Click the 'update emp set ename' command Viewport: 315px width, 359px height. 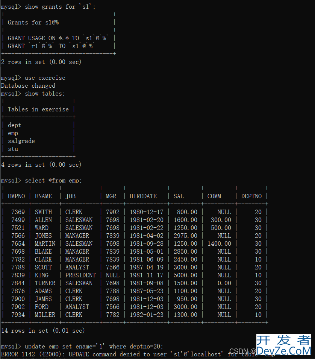(x=94, y=347)
